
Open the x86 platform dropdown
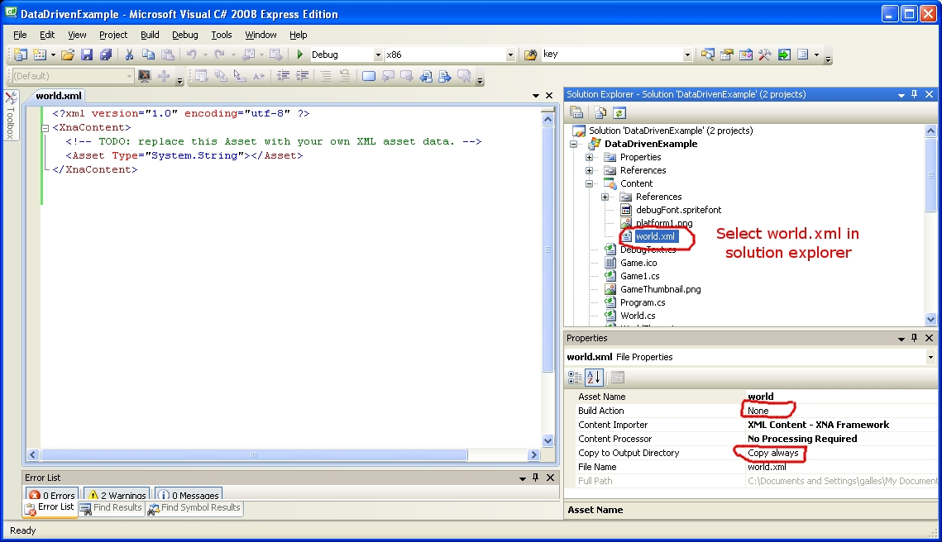510,55
